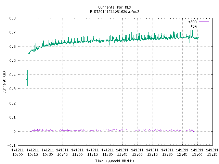Click the 11:45 time tick label
This screenshot has height=164, width=219.
(123, 154)
